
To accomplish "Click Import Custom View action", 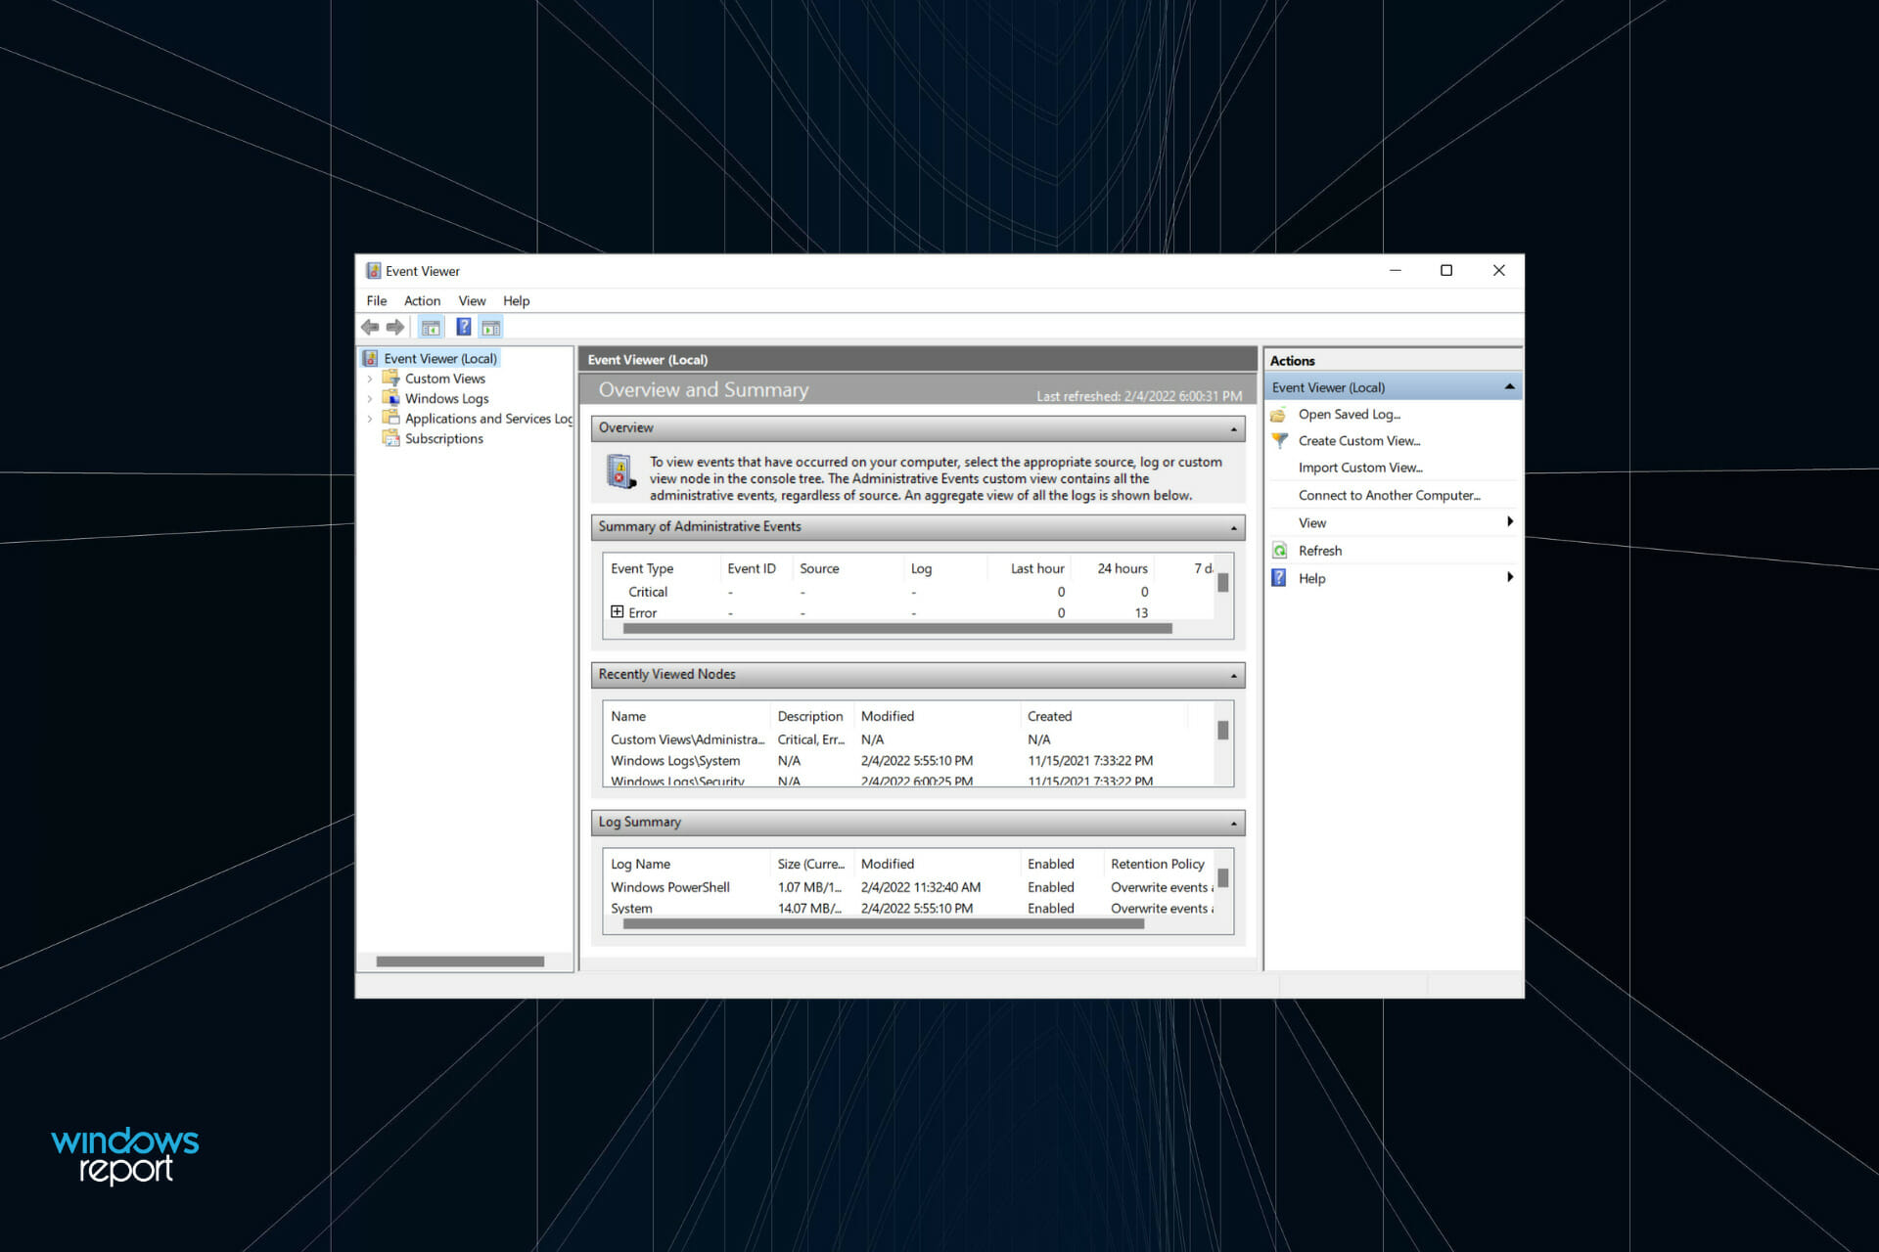I will [x=1360, y=468].
